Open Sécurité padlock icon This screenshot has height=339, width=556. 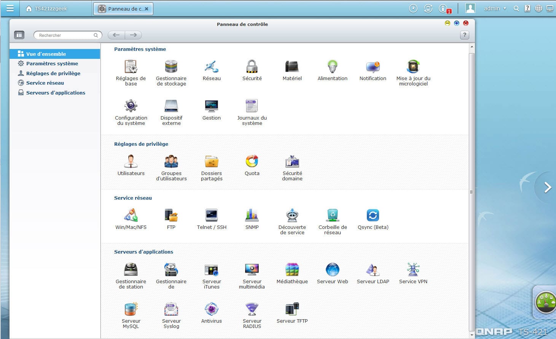[x=252, y=67]
